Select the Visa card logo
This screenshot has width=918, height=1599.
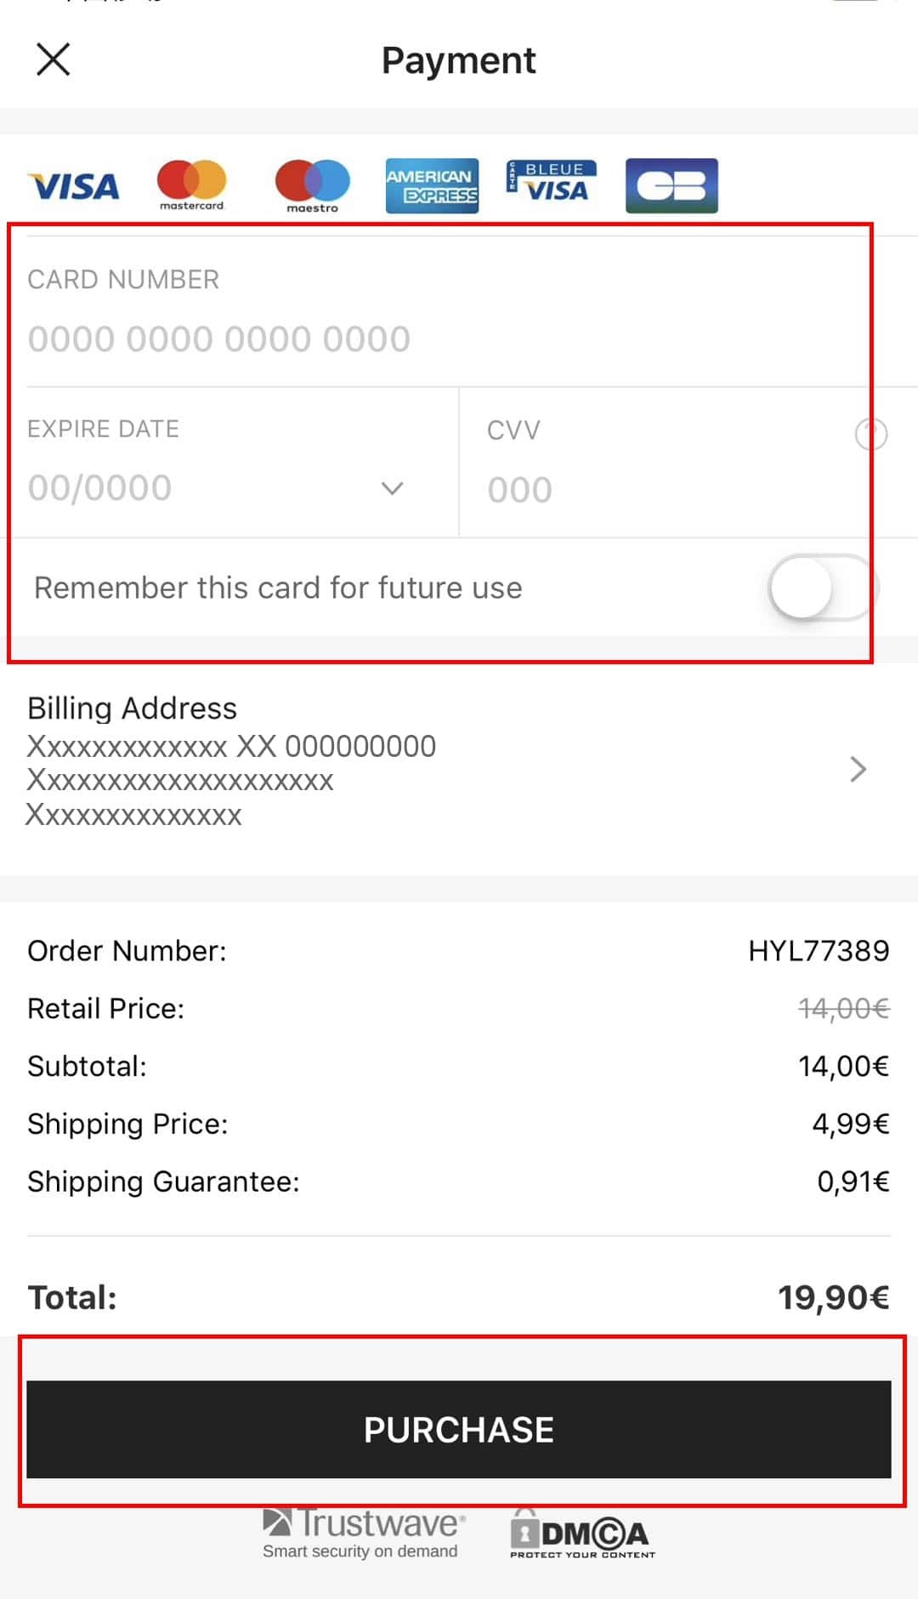pos(74,186)
